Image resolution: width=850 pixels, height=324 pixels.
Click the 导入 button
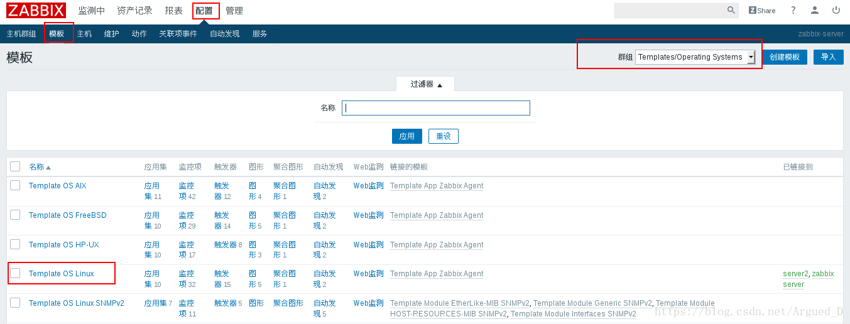(829, 57)
